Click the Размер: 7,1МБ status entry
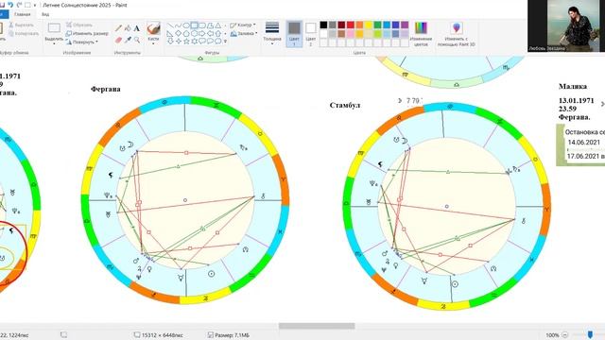605x340 pixels. tap(229, 335)
